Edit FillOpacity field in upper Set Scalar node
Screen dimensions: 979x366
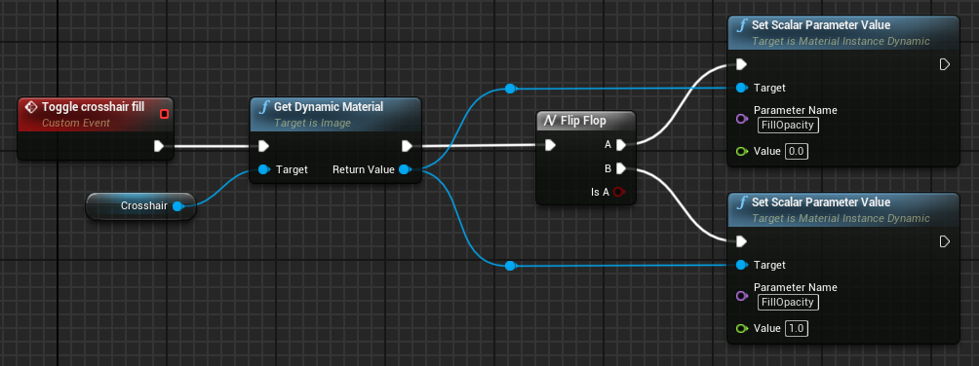[788, 126]
